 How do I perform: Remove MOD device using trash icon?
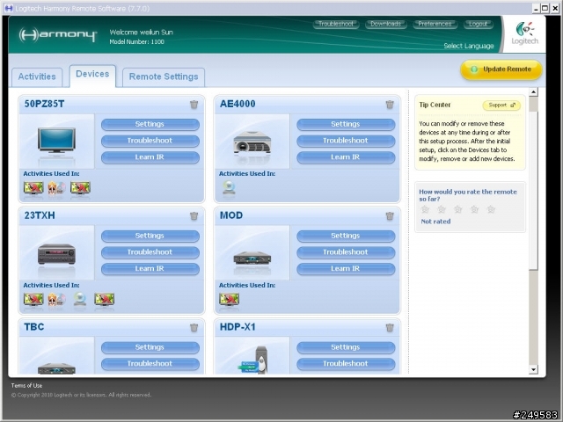(390, 216)
